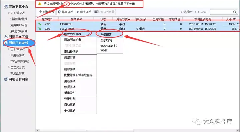Click the 手动 update mode cell

coord(122,24)
